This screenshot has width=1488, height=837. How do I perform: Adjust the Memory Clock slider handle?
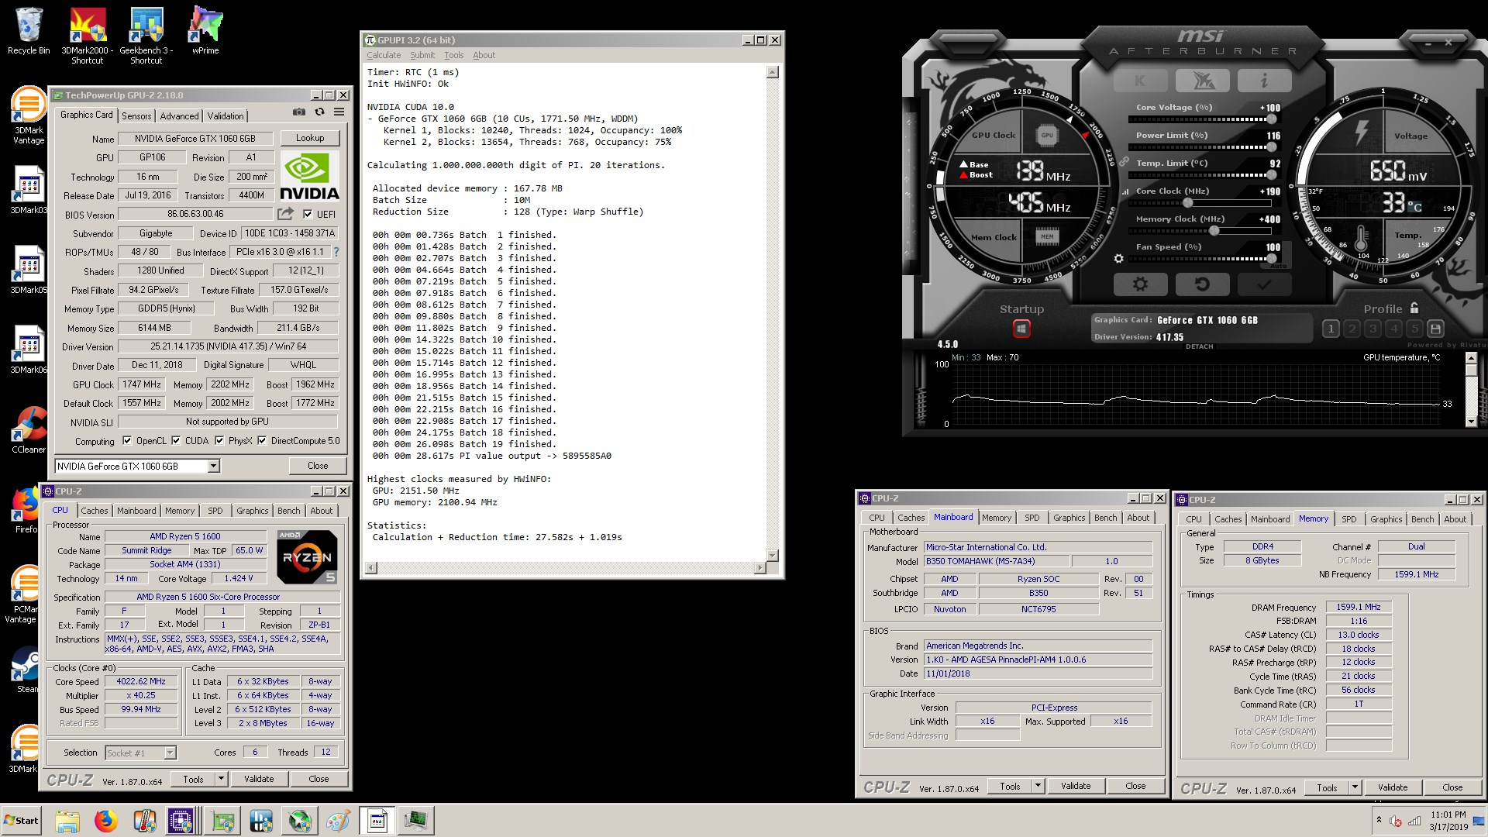click(1214, 231)
